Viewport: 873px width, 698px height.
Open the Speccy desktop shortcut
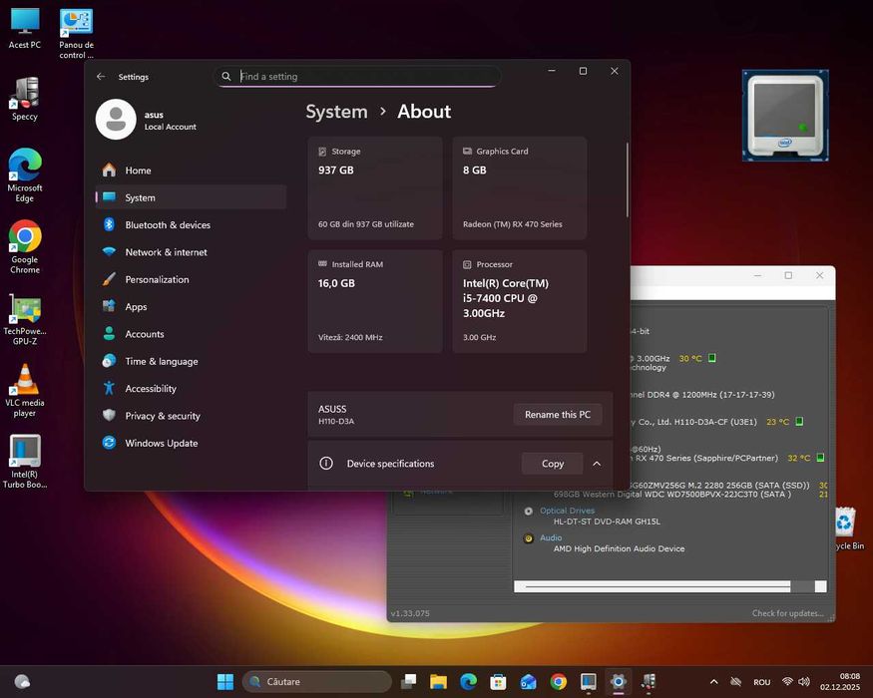(x=24, y=95)
